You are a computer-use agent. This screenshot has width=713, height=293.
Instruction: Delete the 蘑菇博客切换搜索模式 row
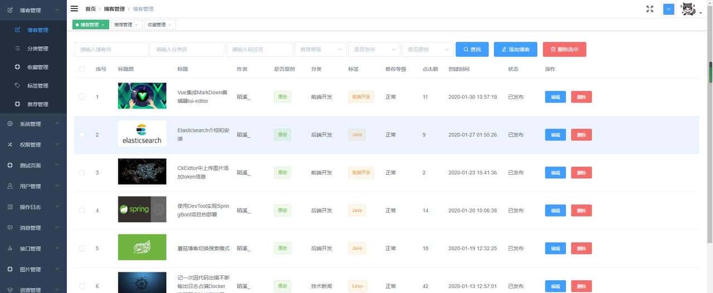582,248
